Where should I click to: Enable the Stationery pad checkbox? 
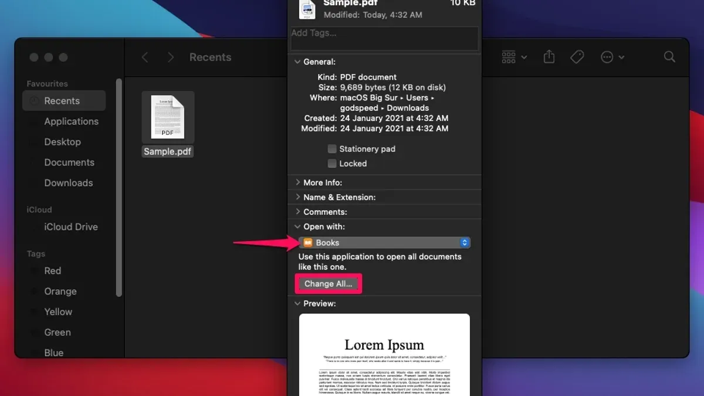(x=332, y=149)
